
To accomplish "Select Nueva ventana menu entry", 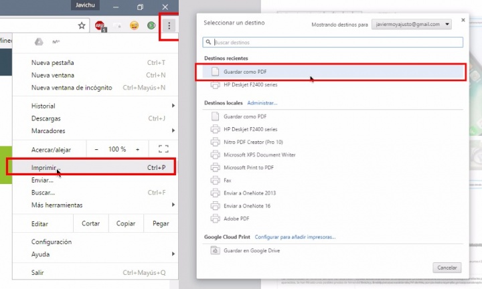I will 95,75.
